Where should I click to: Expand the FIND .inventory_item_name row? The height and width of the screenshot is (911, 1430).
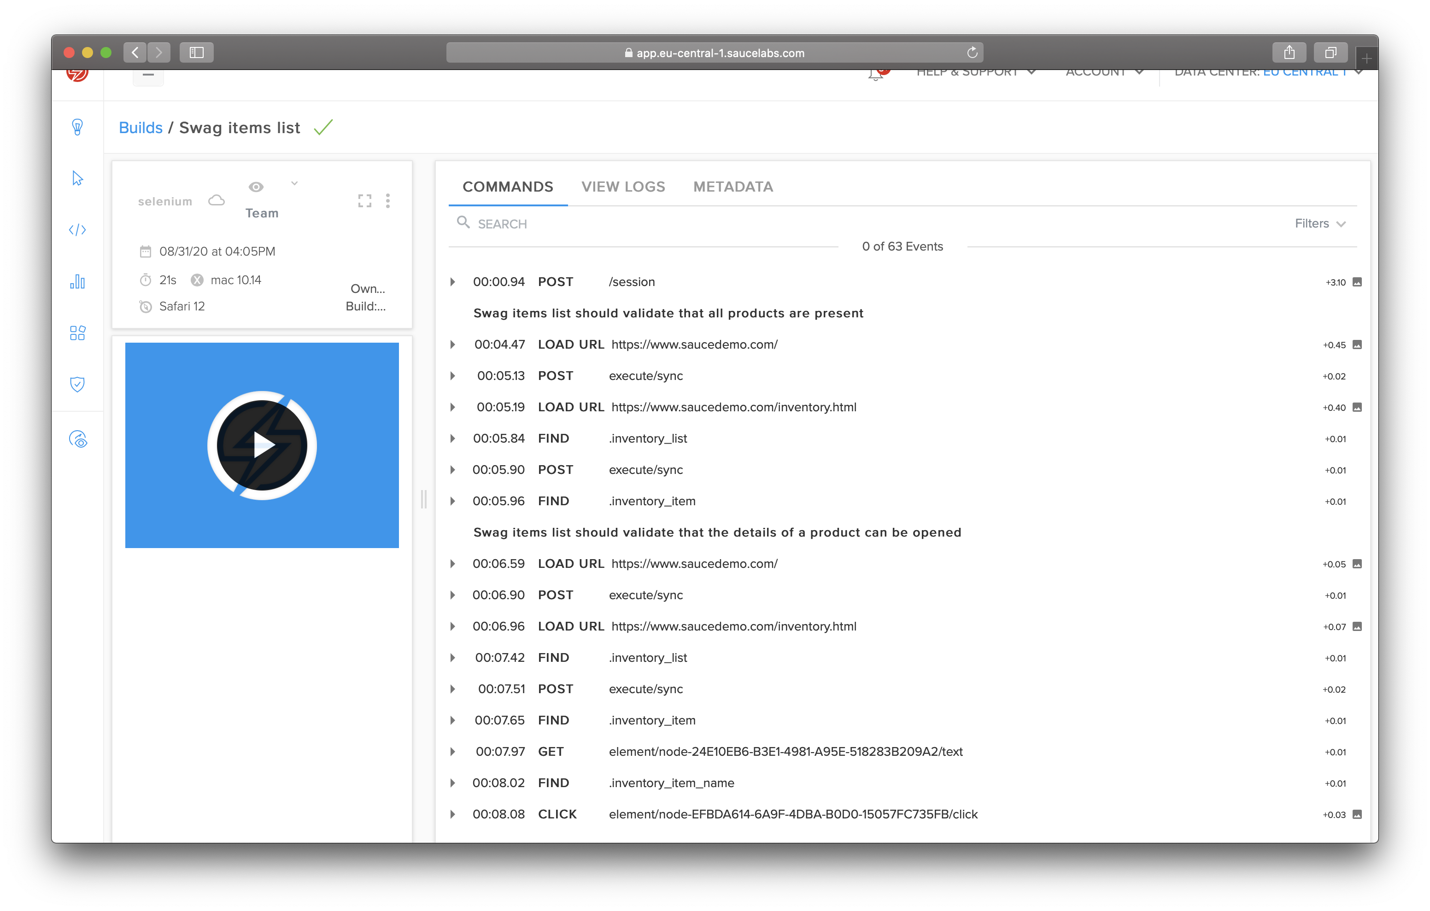point(452,783)
